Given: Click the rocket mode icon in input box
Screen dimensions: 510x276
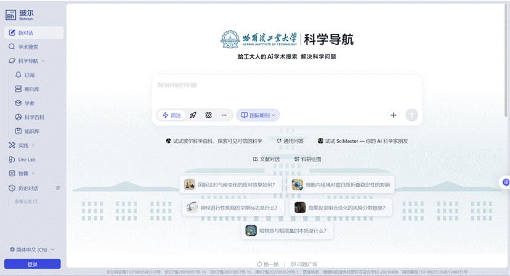Looking at the screenshot, I should point(193,115).
